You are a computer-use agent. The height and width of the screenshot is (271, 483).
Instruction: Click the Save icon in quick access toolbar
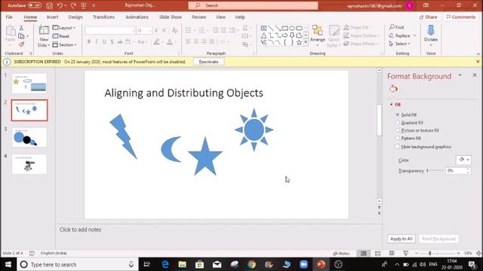click(49, 5)
